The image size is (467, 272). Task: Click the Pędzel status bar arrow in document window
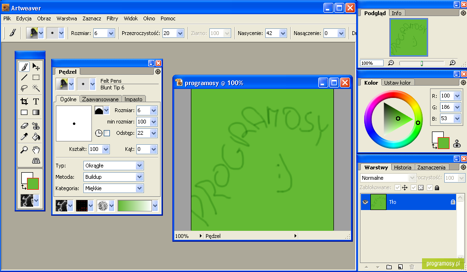click(295, 236)
